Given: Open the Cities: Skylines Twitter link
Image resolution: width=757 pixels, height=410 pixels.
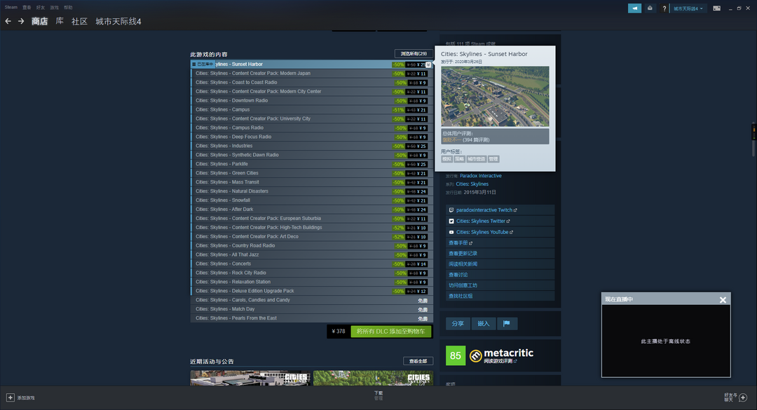Looking at the screenshot, I should click(x=481, y=221).
